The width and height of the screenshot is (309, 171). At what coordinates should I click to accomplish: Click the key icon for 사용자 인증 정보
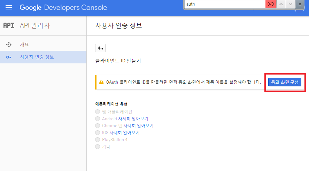coord(9,57)
